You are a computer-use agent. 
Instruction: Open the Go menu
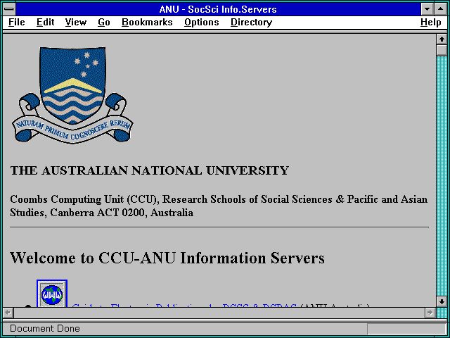pyautogui.click(x=104, y=23)
